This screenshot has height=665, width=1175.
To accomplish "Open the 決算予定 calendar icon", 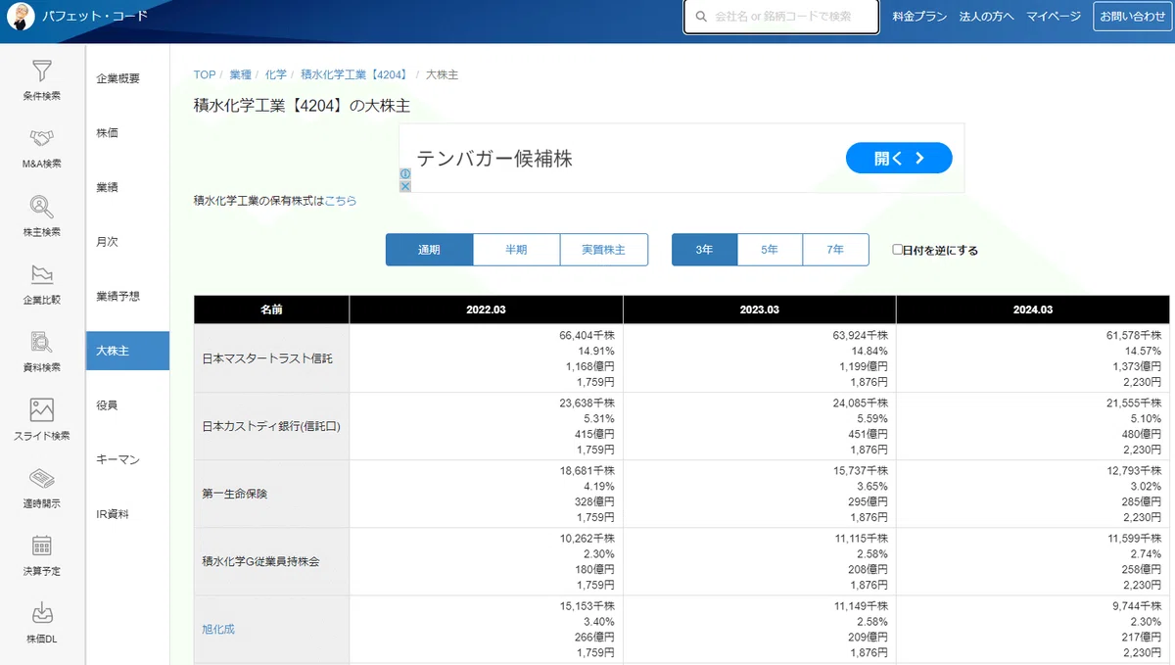I will (x=42, y=546).
